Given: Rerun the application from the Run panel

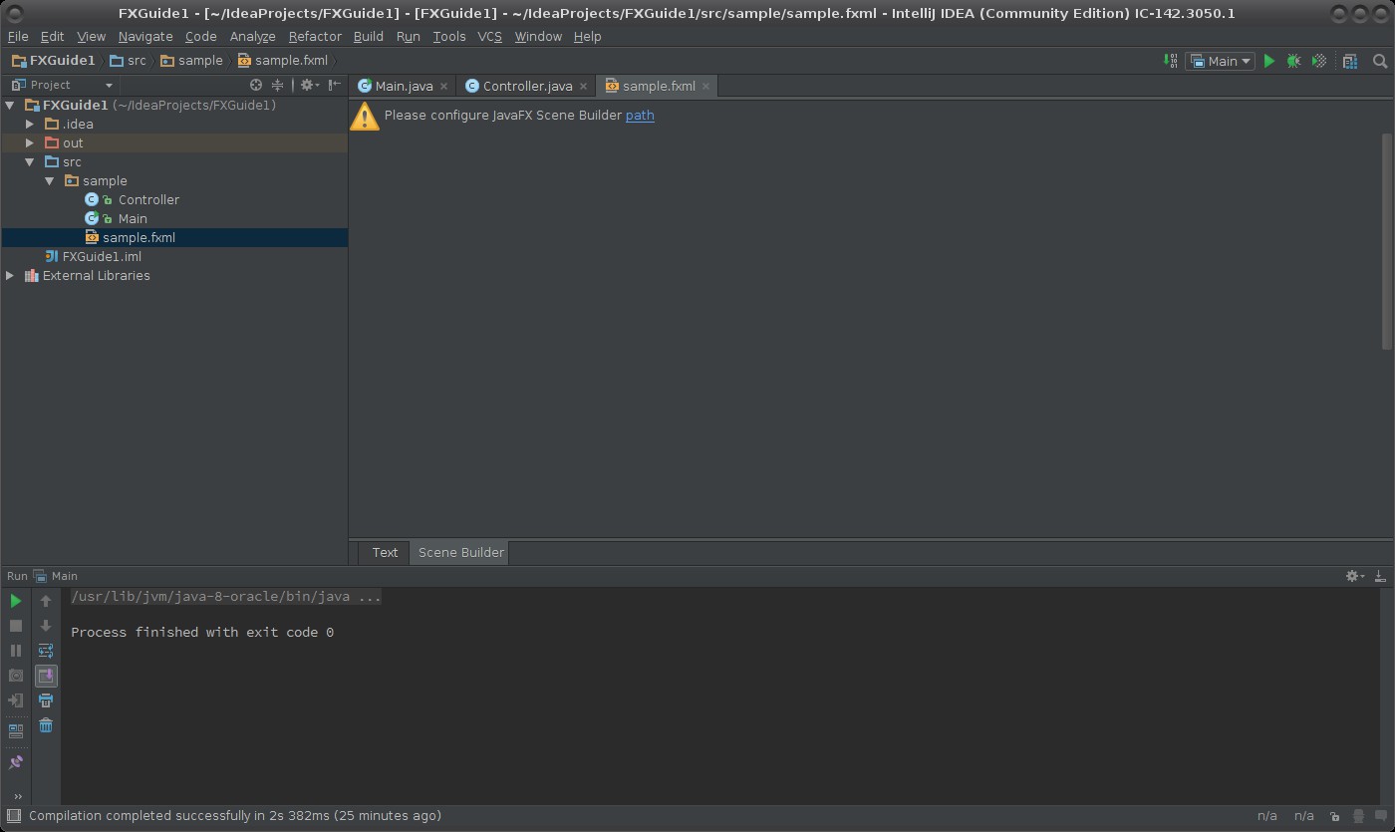Looking at the screenshot, I should pyautogui.click(x=15, y=601).
